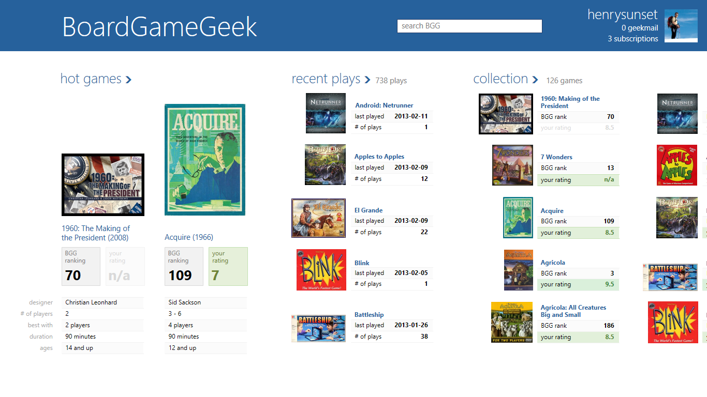The width and height of the screenshot is (707, 397).
Task: Open the Agricola cover in collection
Action: 518,270
